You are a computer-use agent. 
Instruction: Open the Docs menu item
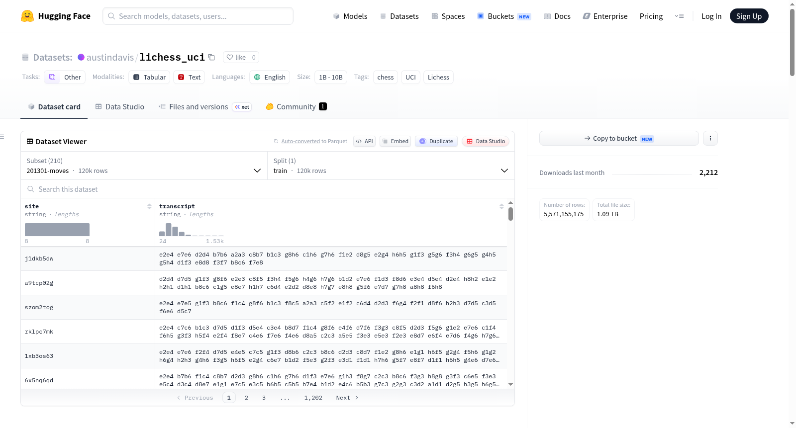[x=557, y=16]
